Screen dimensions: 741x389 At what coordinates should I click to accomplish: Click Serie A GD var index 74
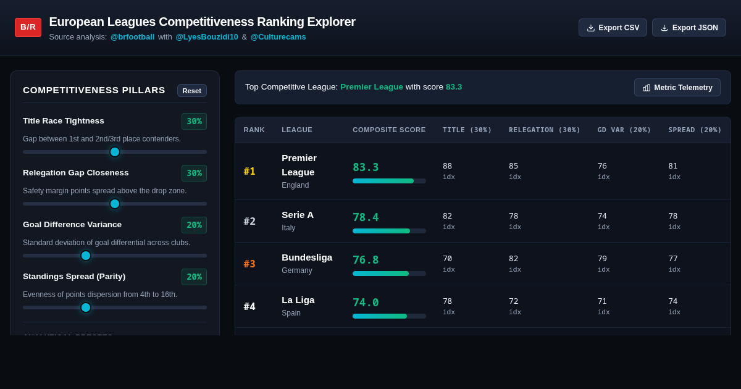pyautogui.click(x=602, y=216)
